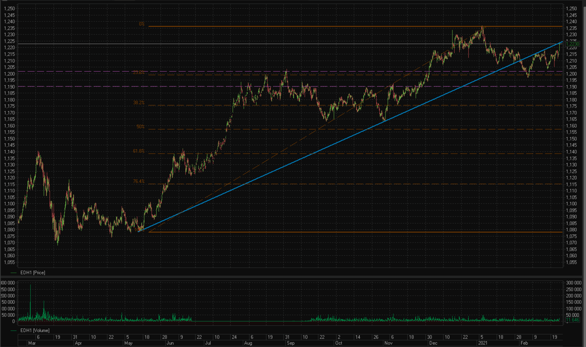
Task: Click the green line swatch beside EDH1 [Price]
Action: [14, 273]
